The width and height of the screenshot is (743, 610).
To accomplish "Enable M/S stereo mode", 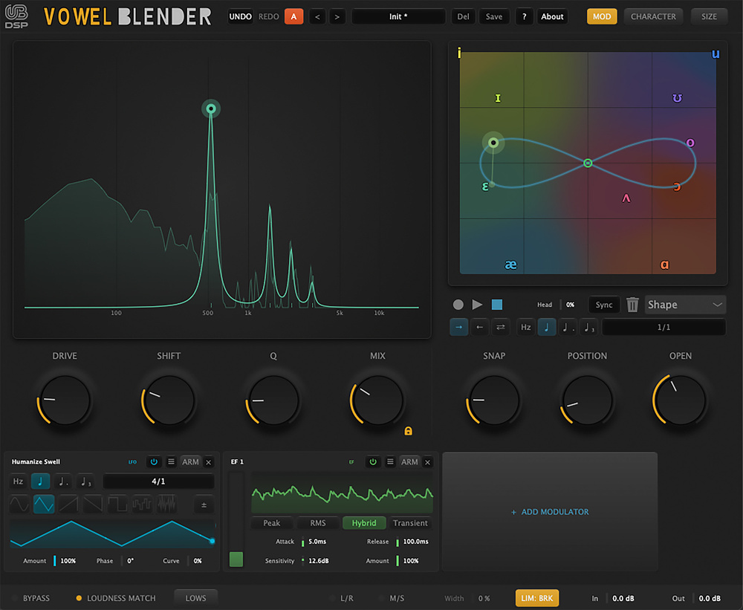I will point(392,598).
